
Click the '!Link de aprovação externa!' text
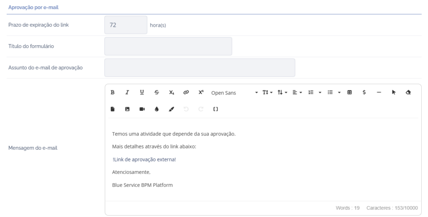tap(144, 159)
